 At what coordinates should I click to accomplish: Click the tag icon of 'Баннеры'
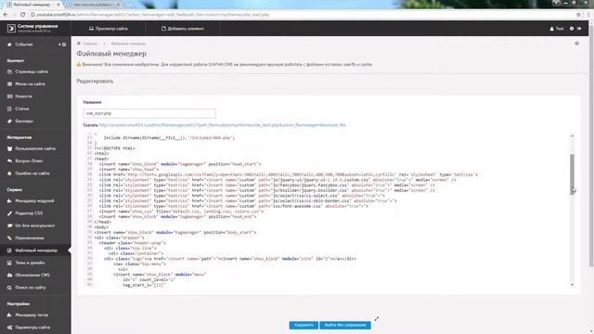pyautogui.click(x=9, y=122)
